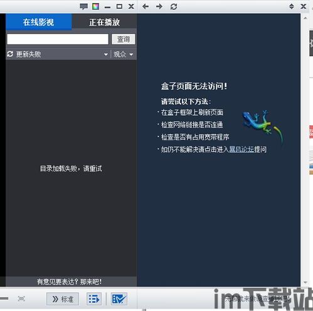Focus the search input field
The width and height of the screenshot is (313, 311).
[58, 39]
